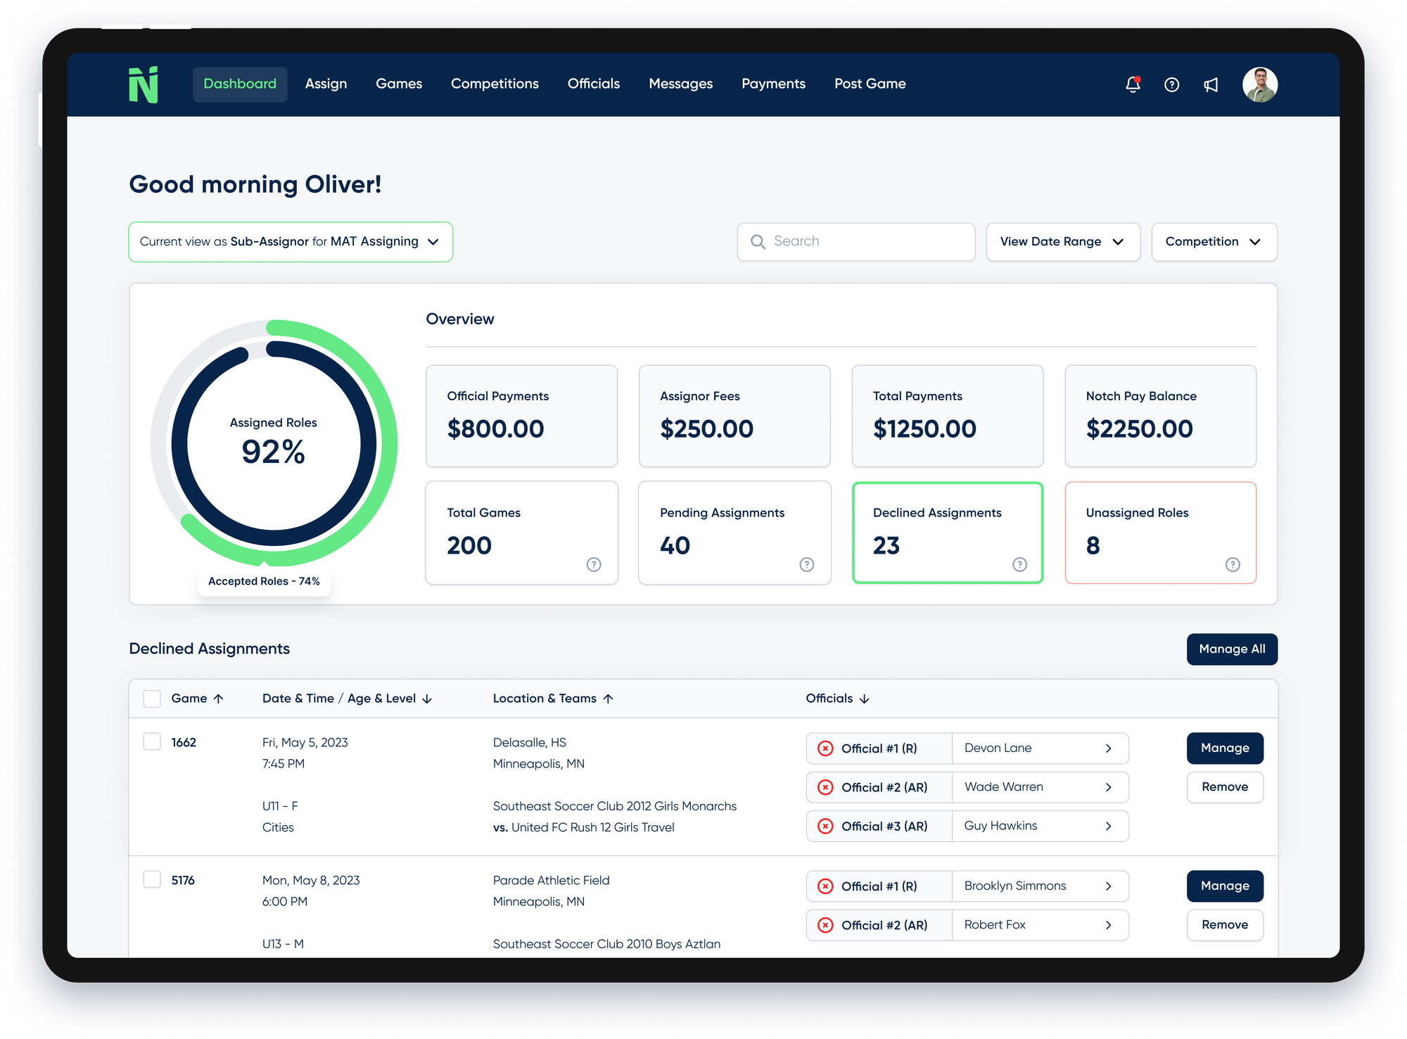Screen dimensions: 1407x1039
Task: Toggle the select-all games checkbox
Action: click(152, 699)
